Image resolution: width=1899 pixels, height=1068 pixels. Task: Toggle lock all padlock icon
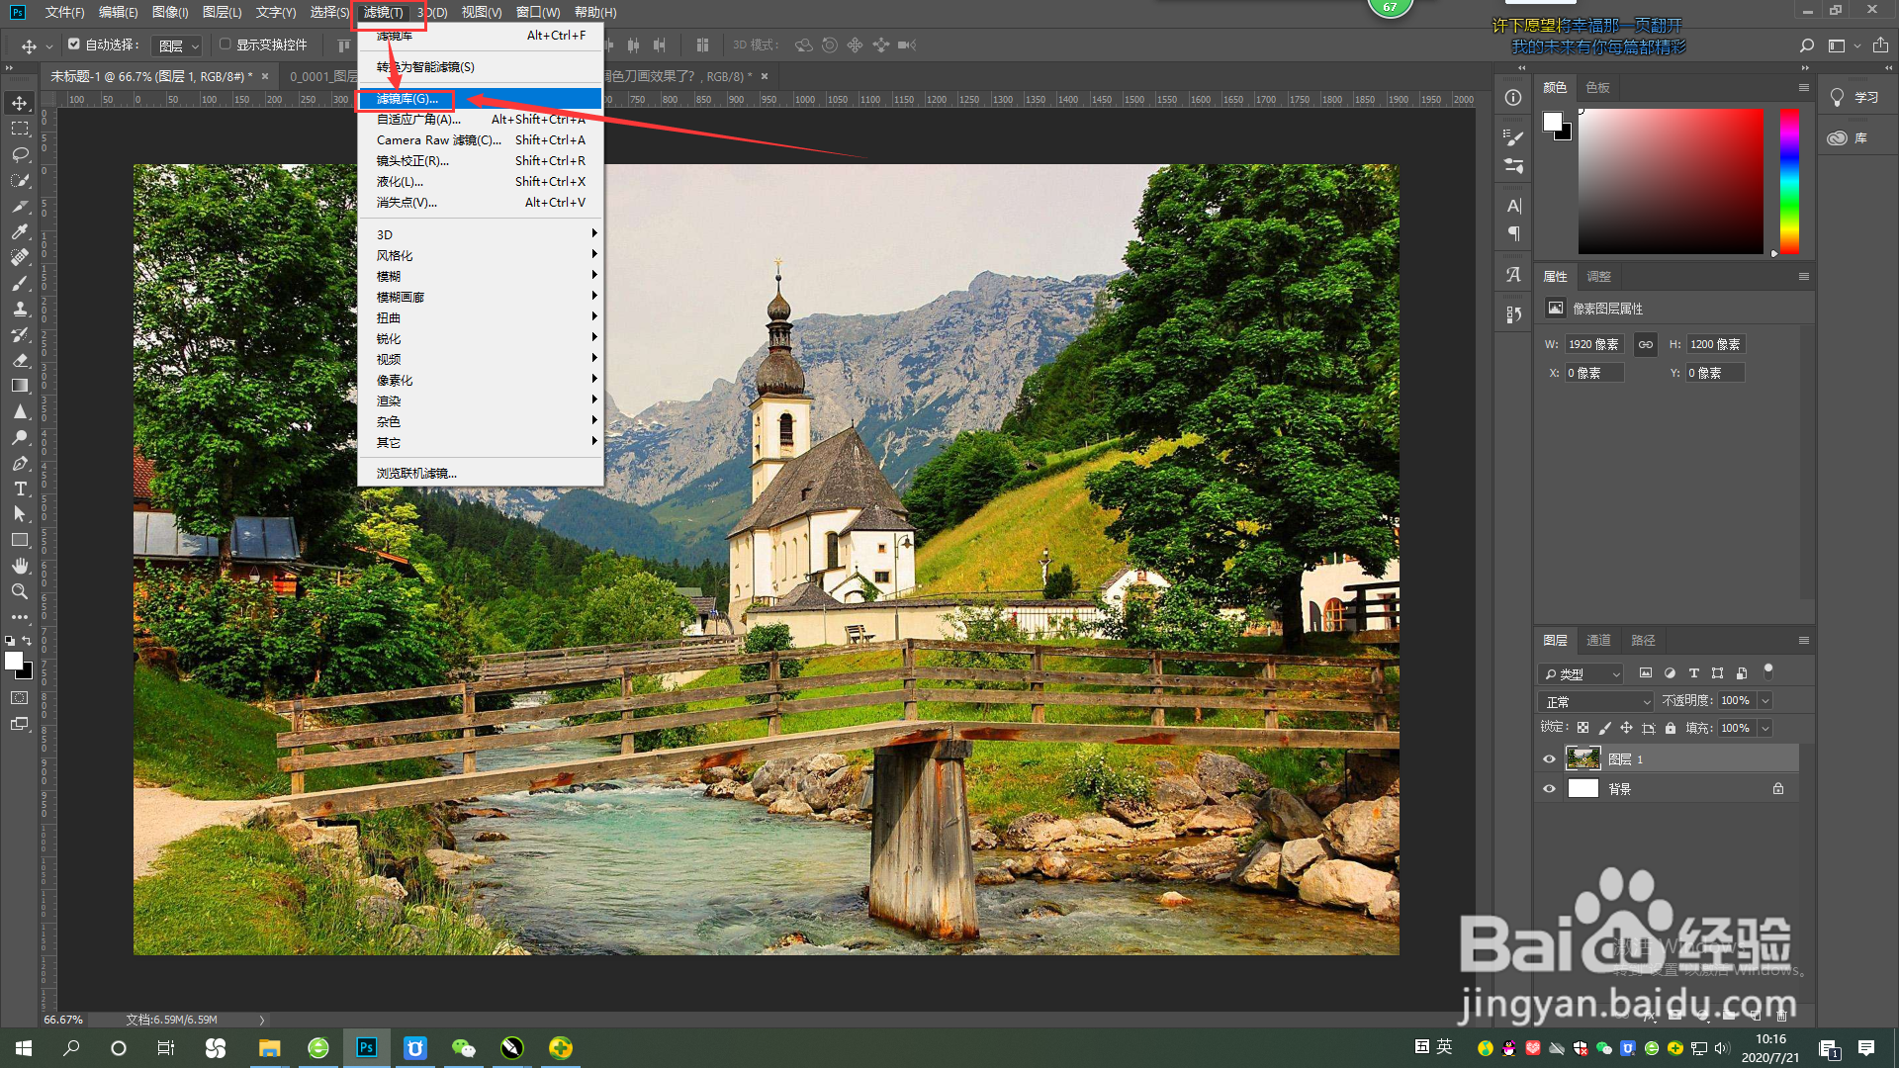pyautogui.click(x=1671, y=728)
